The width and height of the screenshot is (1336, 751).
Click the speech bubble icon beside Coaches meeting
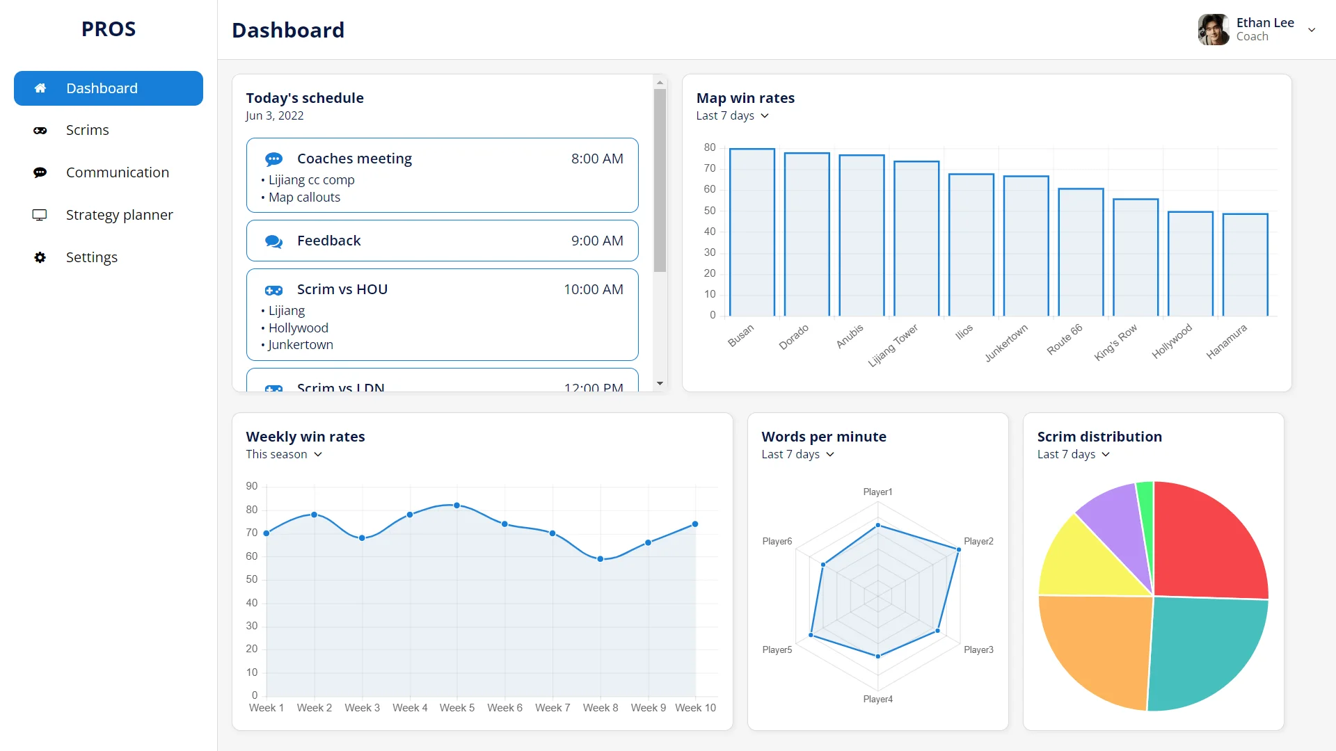(273, 159)
